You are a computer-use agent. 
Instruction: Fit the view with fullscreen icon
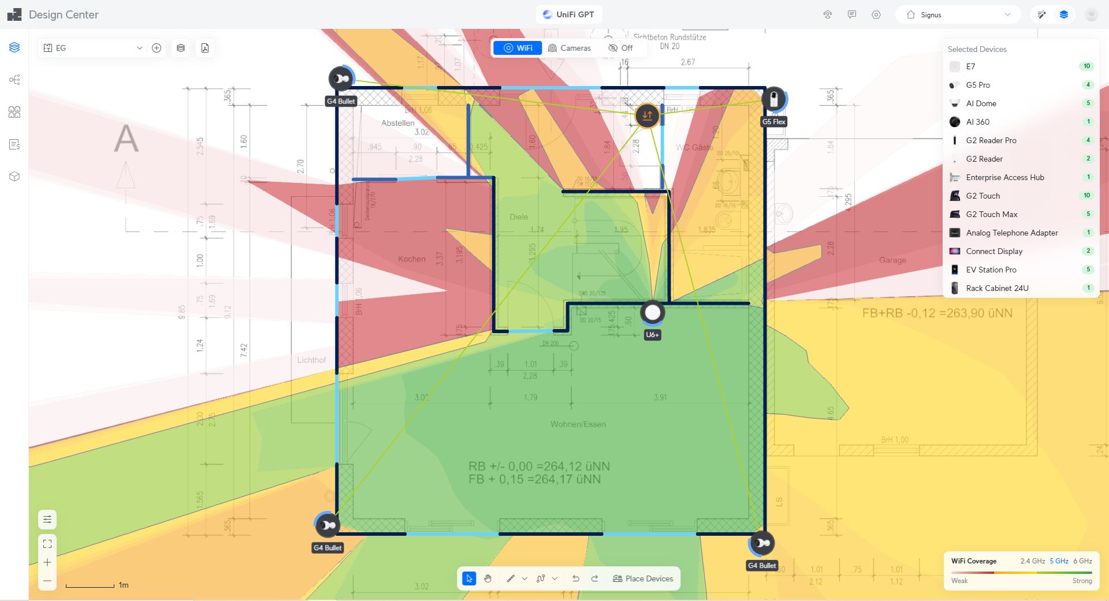click(47, 544)
